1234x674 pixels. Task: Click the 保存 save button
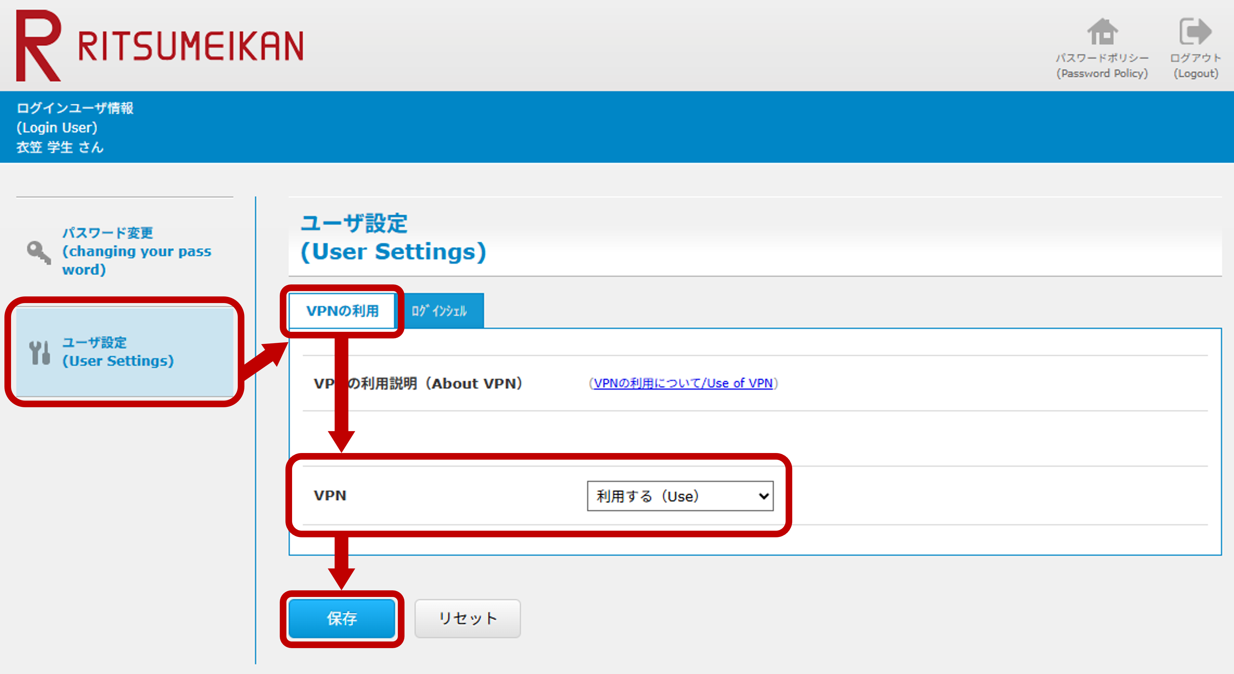point(342,618)
